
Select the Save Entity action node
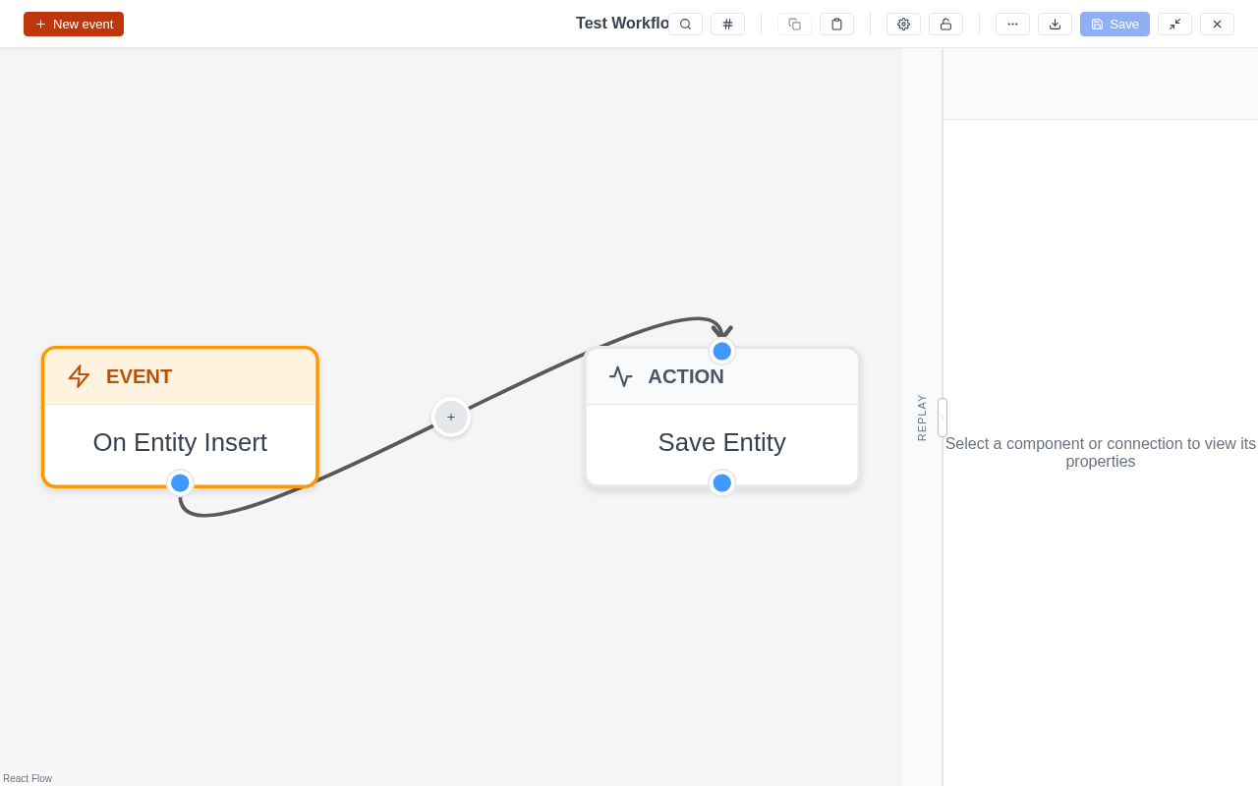721,442
